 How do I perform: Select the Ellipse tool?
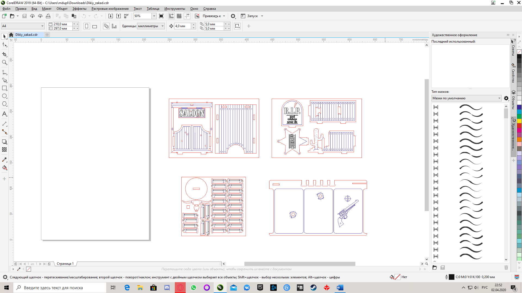point(4,96)
